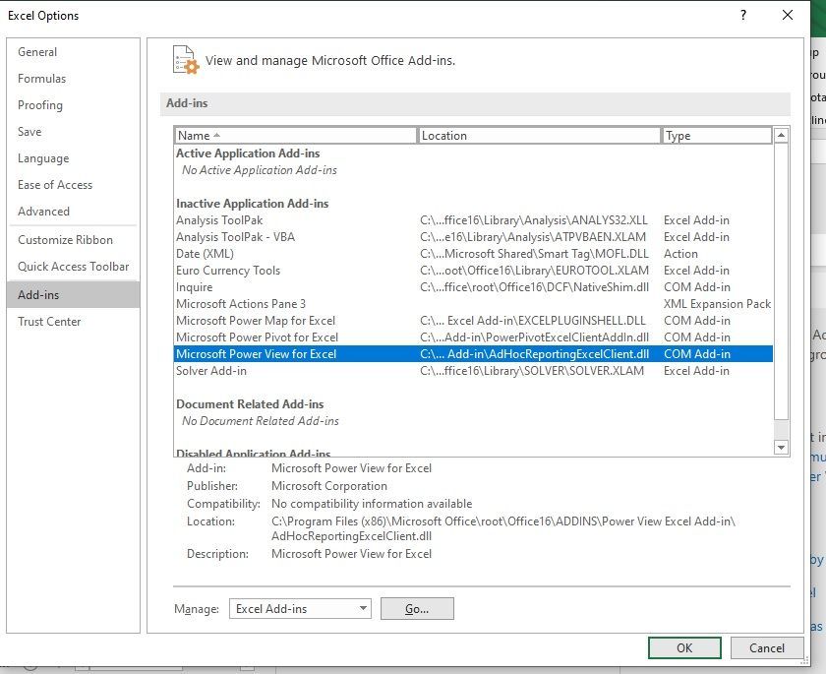Viewport: 826px width, 674px height.
Task: Select Euro Currency Tools add-in
Action: click(473, 271)
